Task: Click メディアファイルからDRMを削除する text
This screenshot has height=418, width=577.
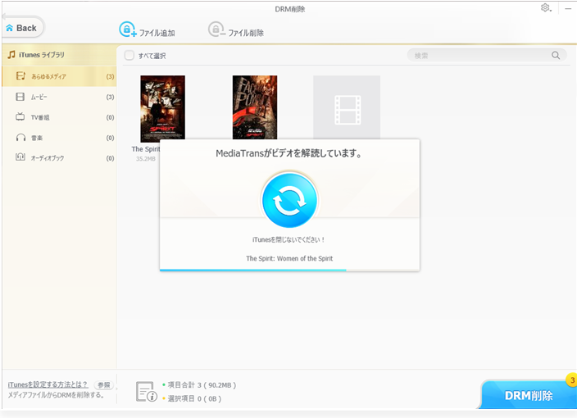Action: 56,395
